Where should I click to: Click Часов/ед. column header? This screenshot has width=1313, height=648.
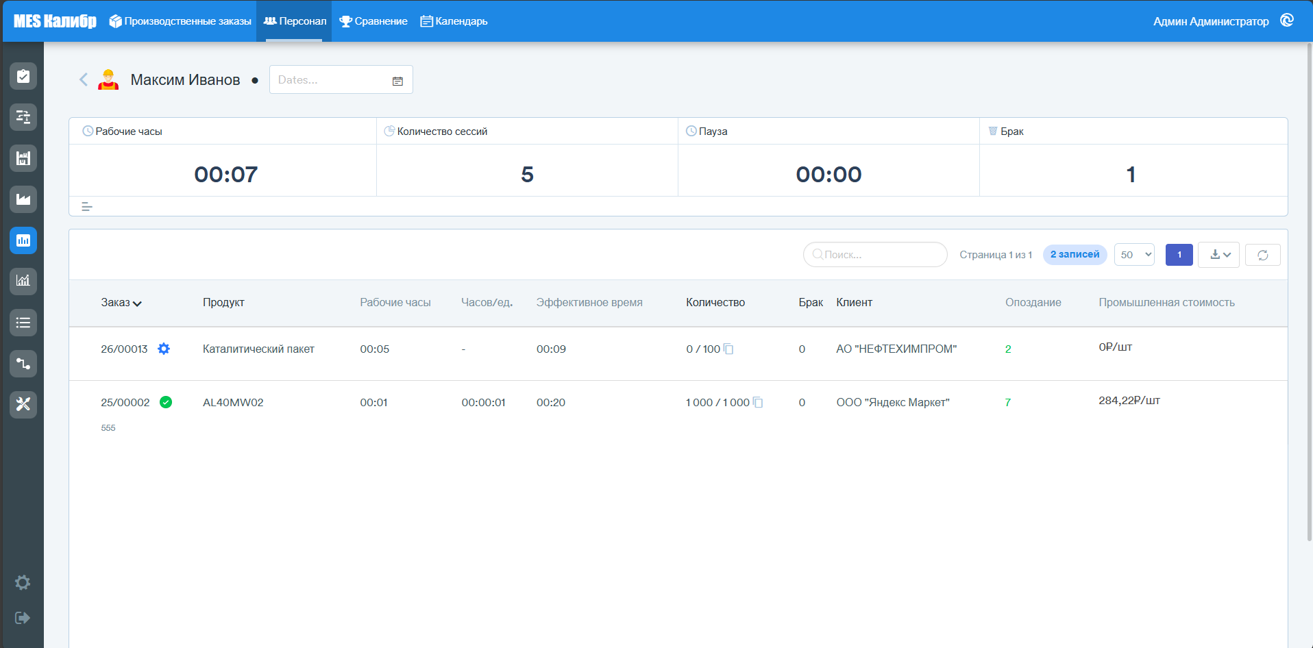[x=487, y=303]
